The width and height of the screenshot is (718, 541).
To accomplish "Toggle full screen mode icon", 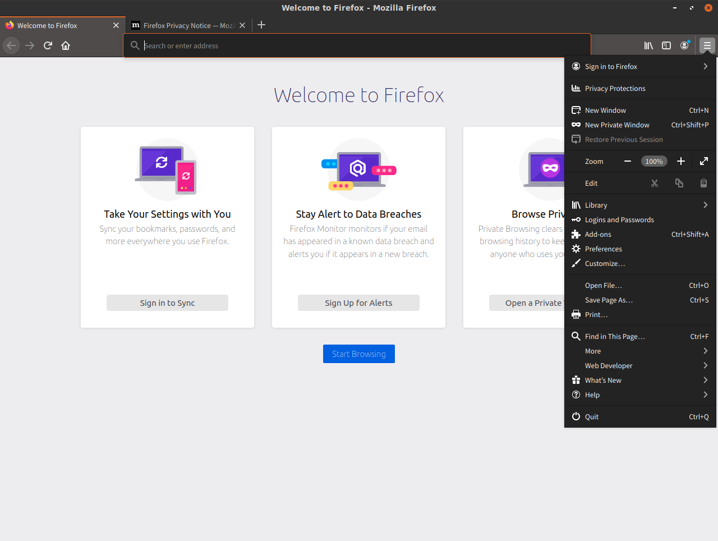I will click(x=704, y=161).
